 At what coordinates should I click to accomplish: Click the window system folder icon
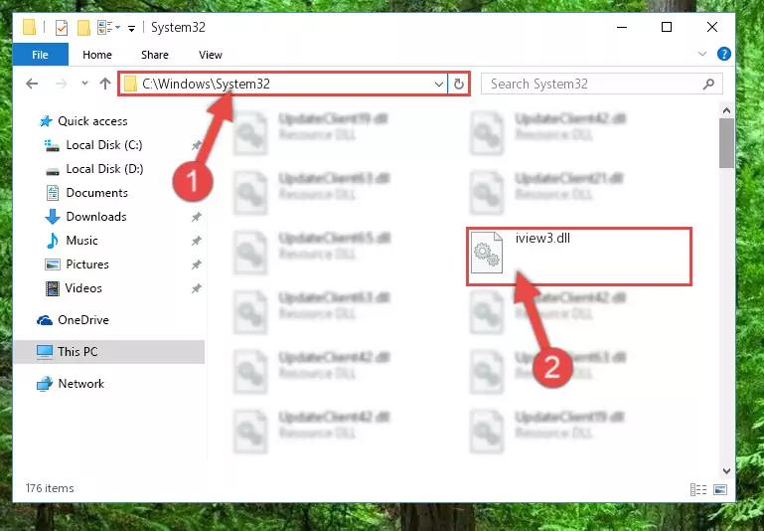[x=29, y=27]
